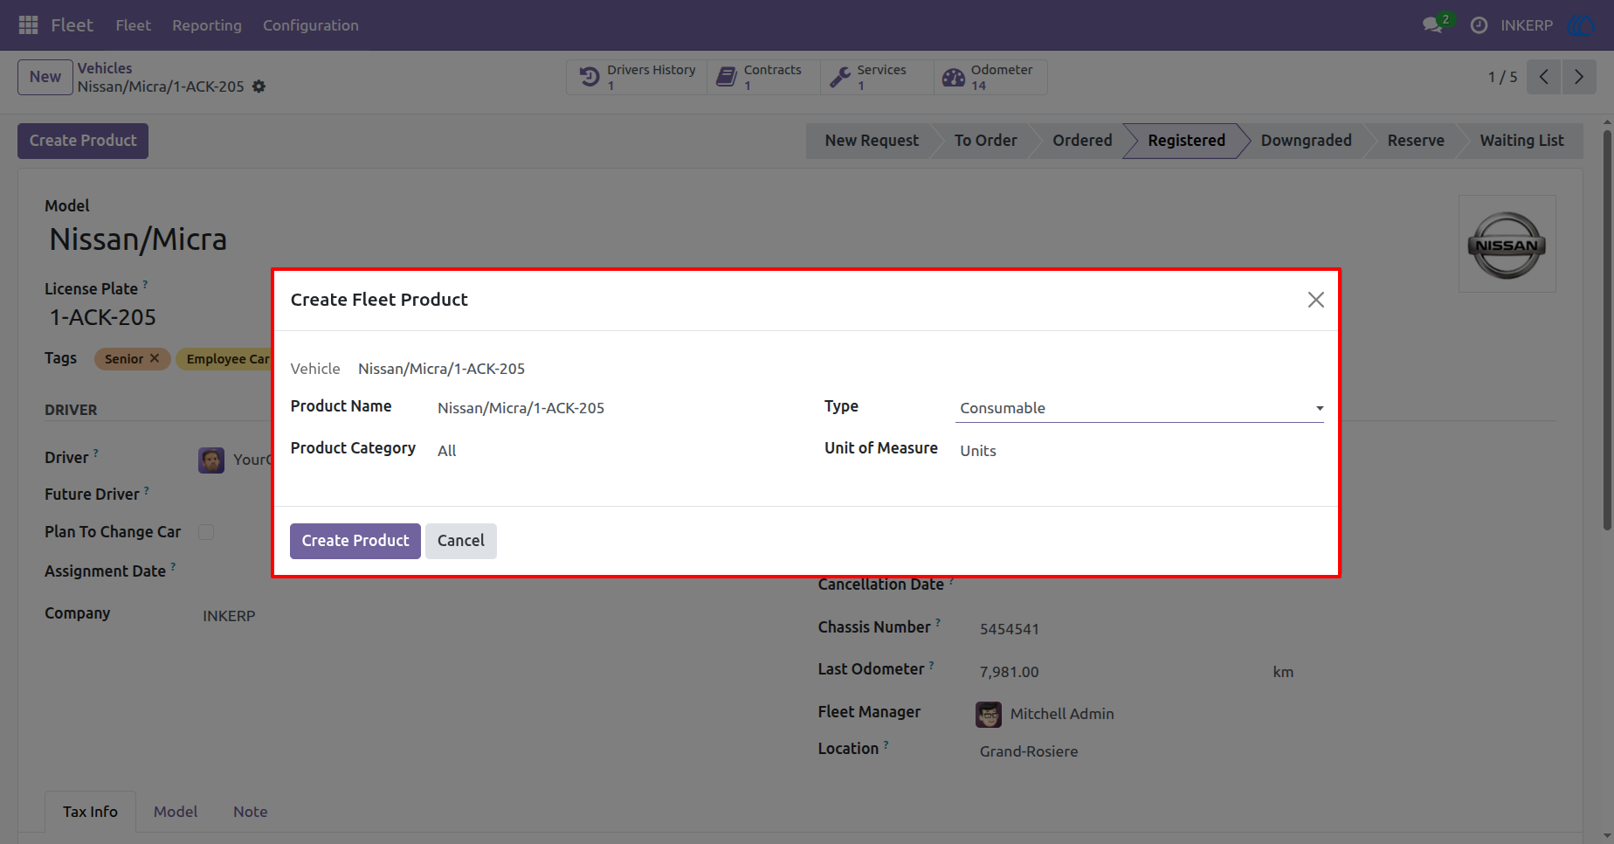Viewport: 1614px width, 844px height.
Task: Click the Vehicles breadcrumb link
Action: (105, 68)
